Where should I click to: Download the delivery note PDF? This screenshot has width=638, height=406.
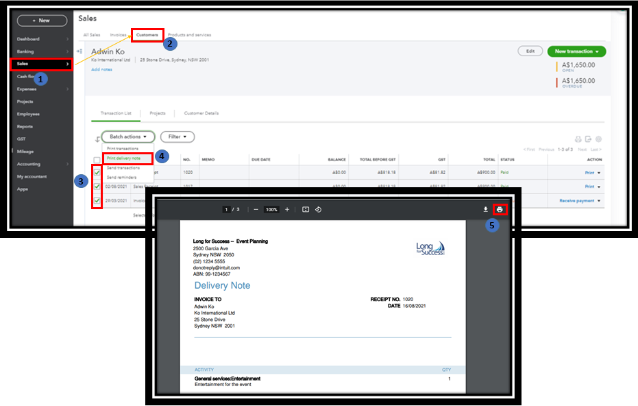coord(485,209)
